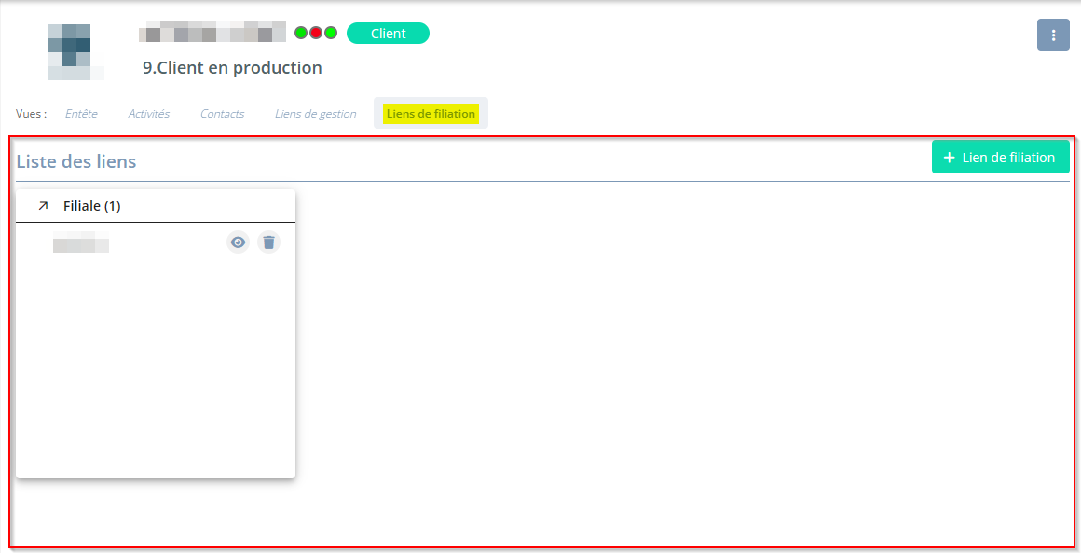The width and height of the screenshot is (1081, 553).
Task: Delete the subsidiary link with trash icon
Action: [x=268, y=242]
